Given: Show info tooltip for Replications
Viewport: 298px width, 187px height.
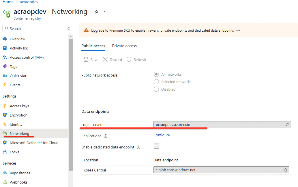Looking at the screenshot, I should coord(106,136).
